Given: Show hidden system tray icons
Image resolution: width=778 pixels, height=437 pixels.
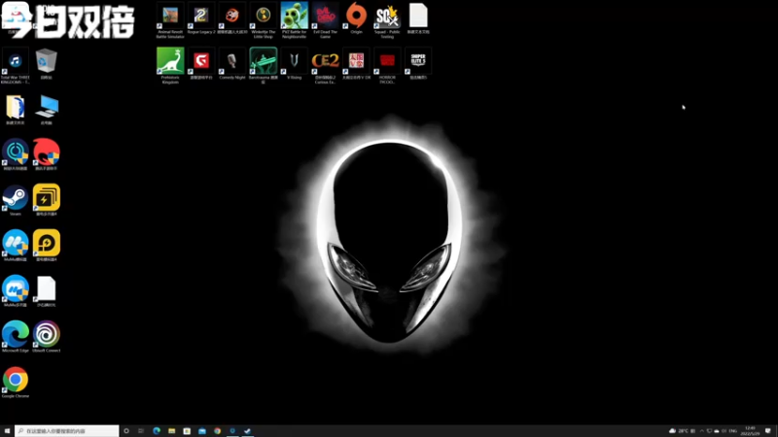Looking at the screenshot, I should tap(701, 431).
